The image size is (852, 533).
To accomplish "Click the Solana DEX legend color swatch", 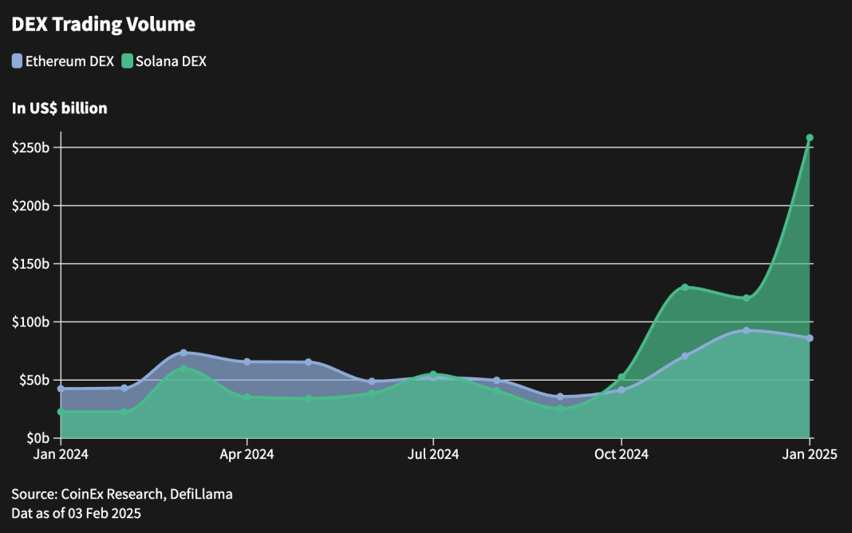I will (127, 61).
